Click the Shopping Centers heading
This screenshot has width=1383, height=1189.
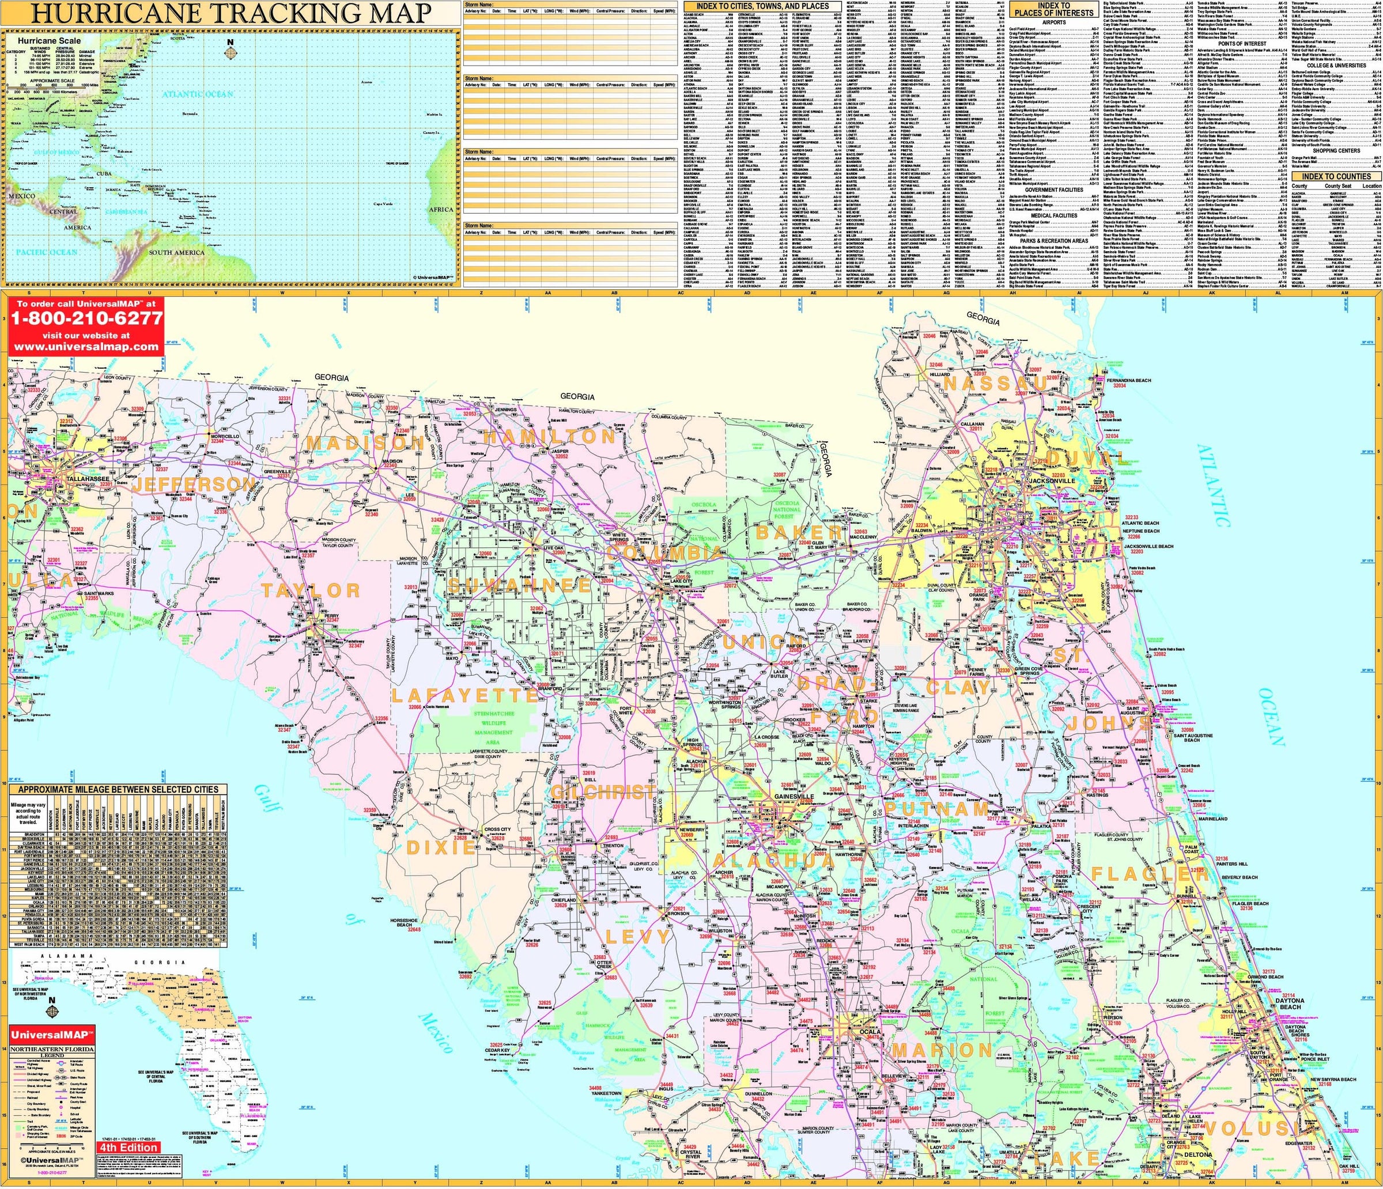(x=1336, y=150)
